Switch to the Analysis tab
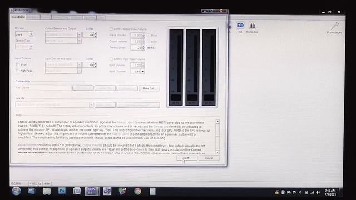 76,17
